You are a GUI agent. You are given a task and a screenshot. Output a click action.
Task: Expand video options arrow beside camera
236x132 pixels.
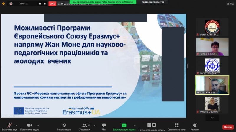coord(38,125)
